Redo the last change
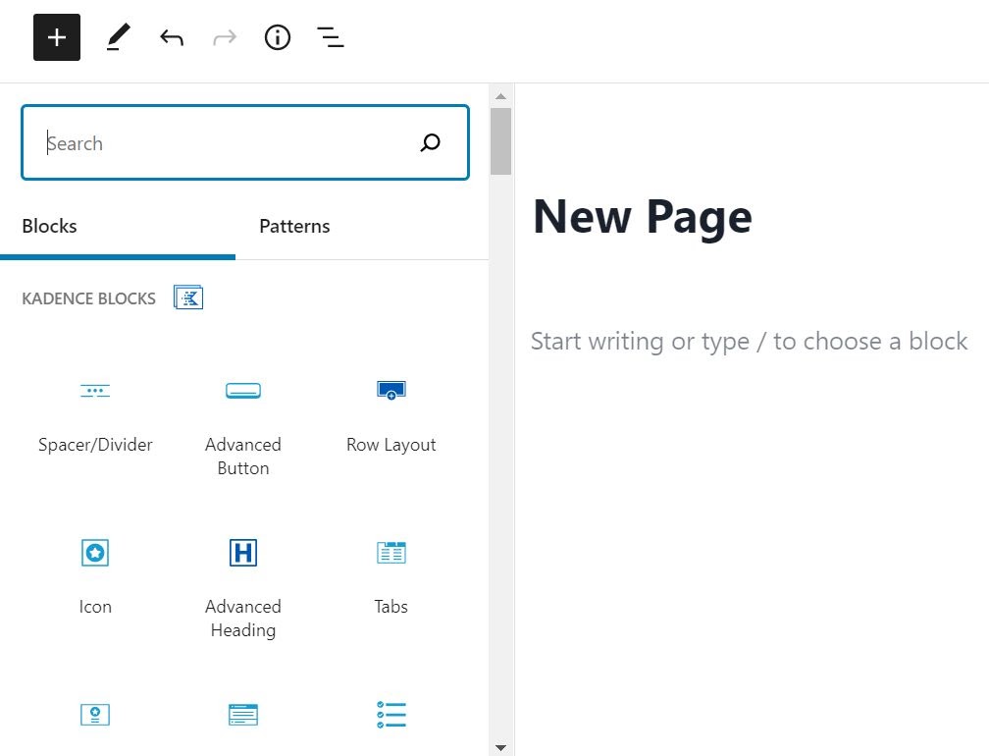Image resolution: width=989 pixels, height=756 pixels. click(x=224, y=37)
